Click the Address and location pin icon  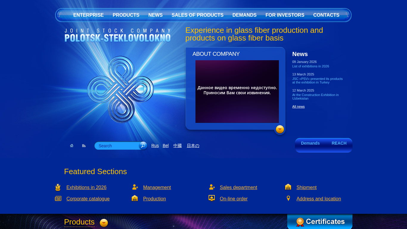[x=288, y=198]
